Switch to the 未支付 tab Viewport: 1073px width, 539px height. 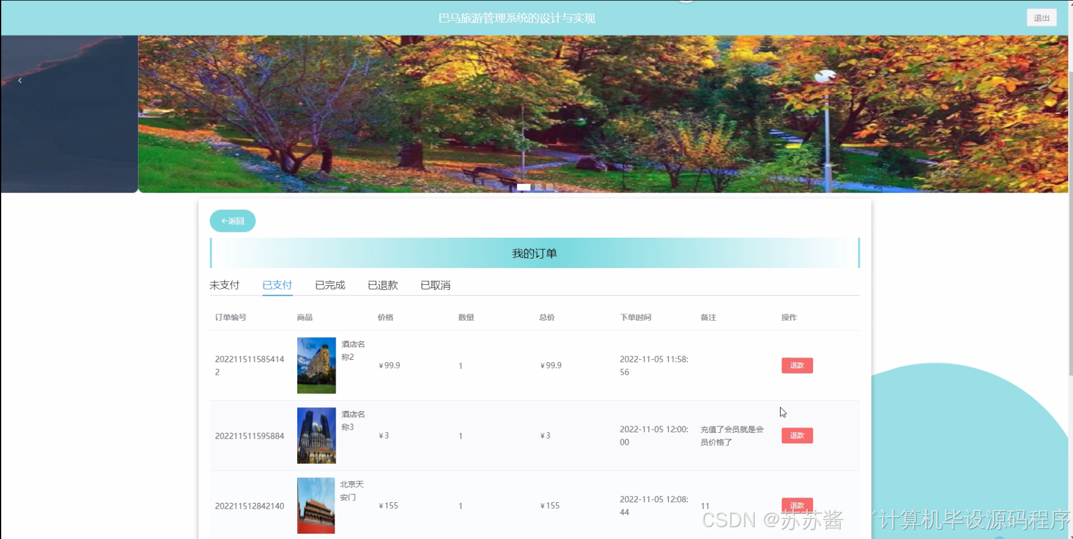pyautogui.click(x=224, y=285)
